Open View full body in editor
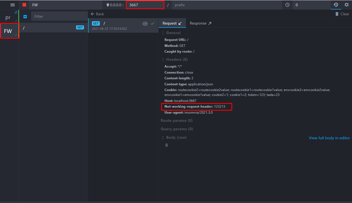 (x=329, y=138)
